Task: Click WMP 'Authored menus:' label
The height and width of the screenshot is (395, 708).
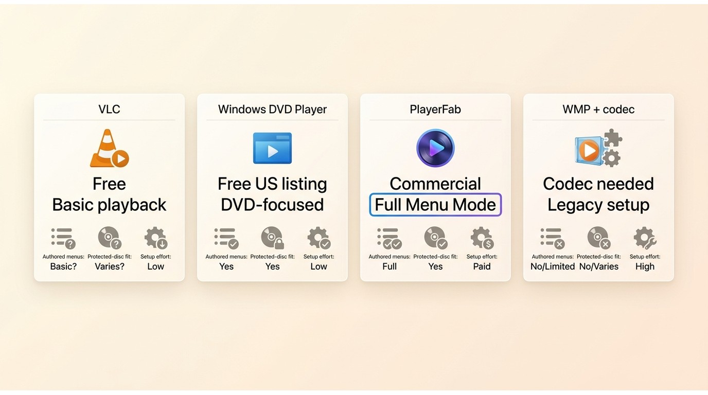Action: click(x=553, y=257)
